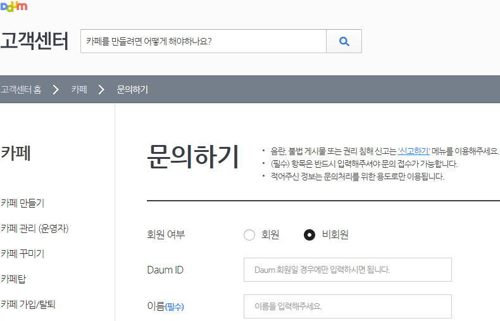The width and height of the screenshot is (500, 321).
Task: Click into the Daum ID field
Action: point(347,270)
